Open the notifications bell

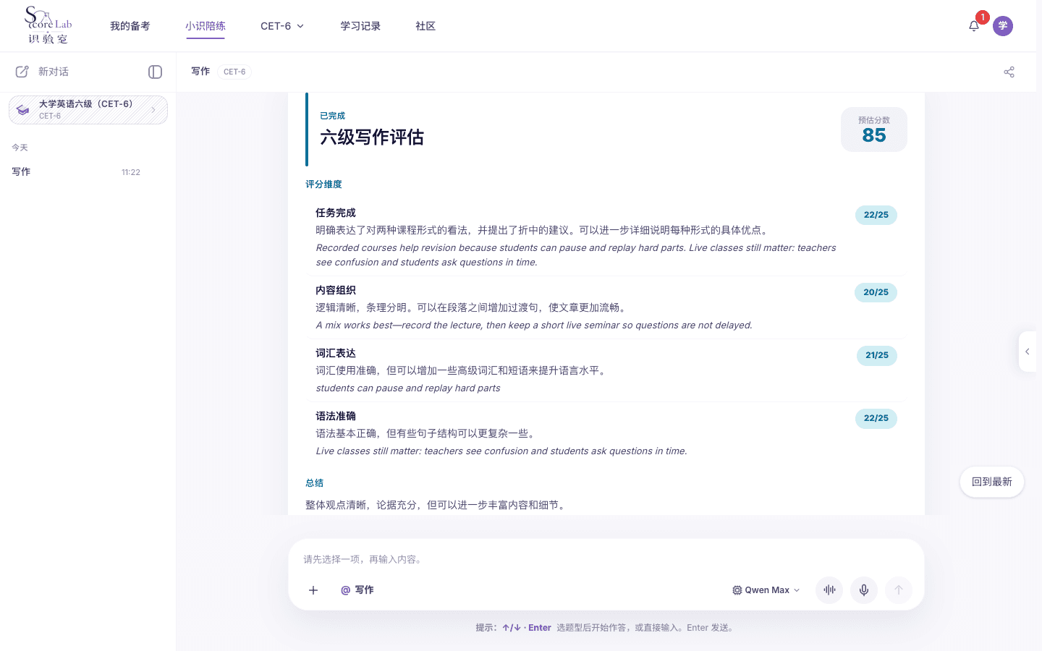pyautogui.click(x=974, y=26)
